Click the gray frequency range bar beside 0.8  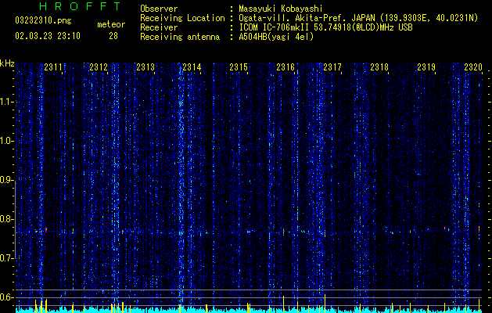point(16,219)
